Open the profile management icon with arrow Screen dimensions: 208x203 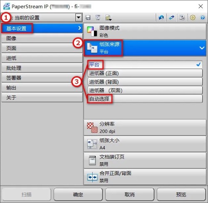[x=108, y=18]
